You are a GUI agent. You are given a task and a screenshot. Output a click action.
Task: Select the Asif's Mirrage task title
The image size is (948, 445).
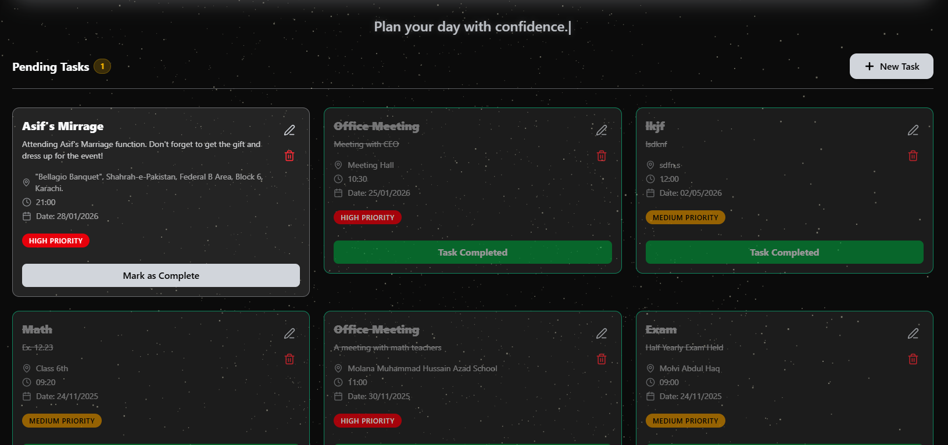tap(63, 126)
